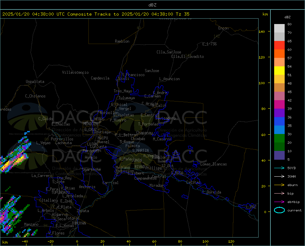Click the 'dBZ' title in the top bar
Viewport: 305px width, 246px height.
[152, 5]
